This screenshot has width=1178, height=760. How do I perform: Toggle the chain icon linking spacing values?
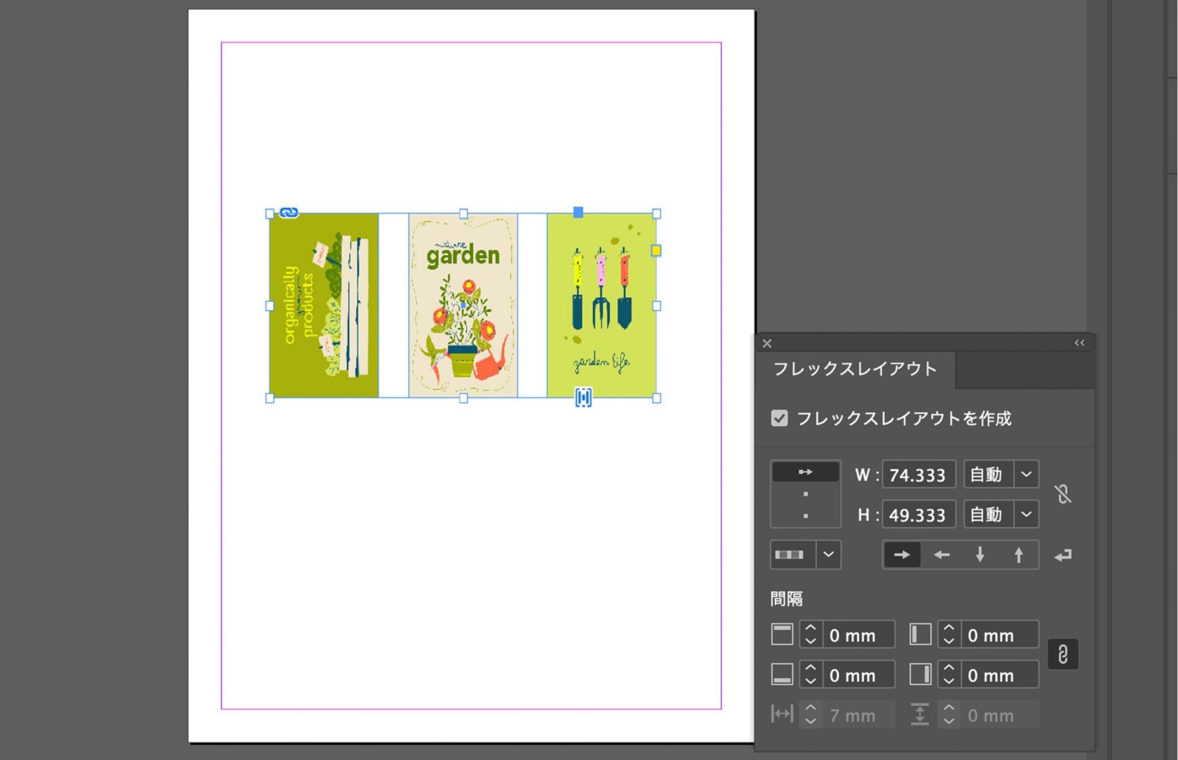click(1063, 654)
